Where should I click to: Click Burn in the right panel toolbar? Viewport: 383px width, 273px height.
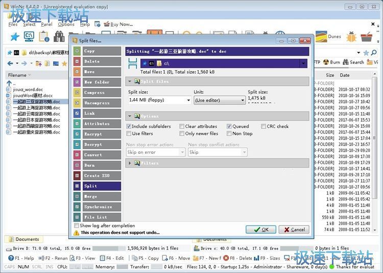331,62
